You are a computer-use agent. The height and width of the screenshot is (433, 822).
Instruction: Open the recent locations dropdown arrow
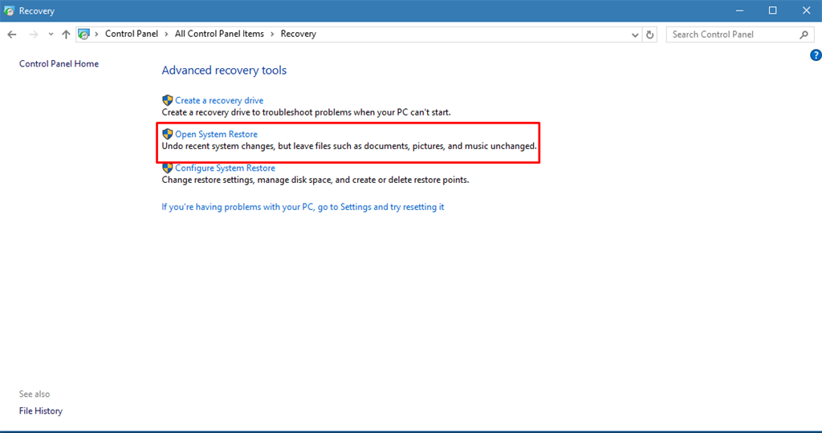(x=51, y=34)
